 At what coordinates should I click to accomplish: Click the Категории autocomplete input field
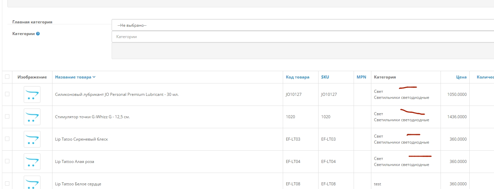coord(302,37)
